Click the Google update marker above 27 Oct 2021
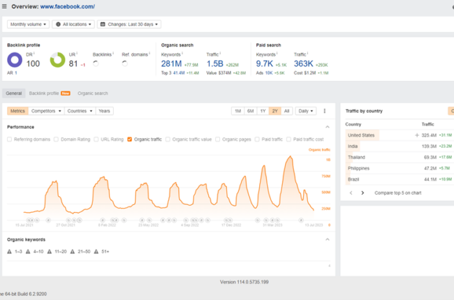 pyautogui.click(x=68, y=220)
